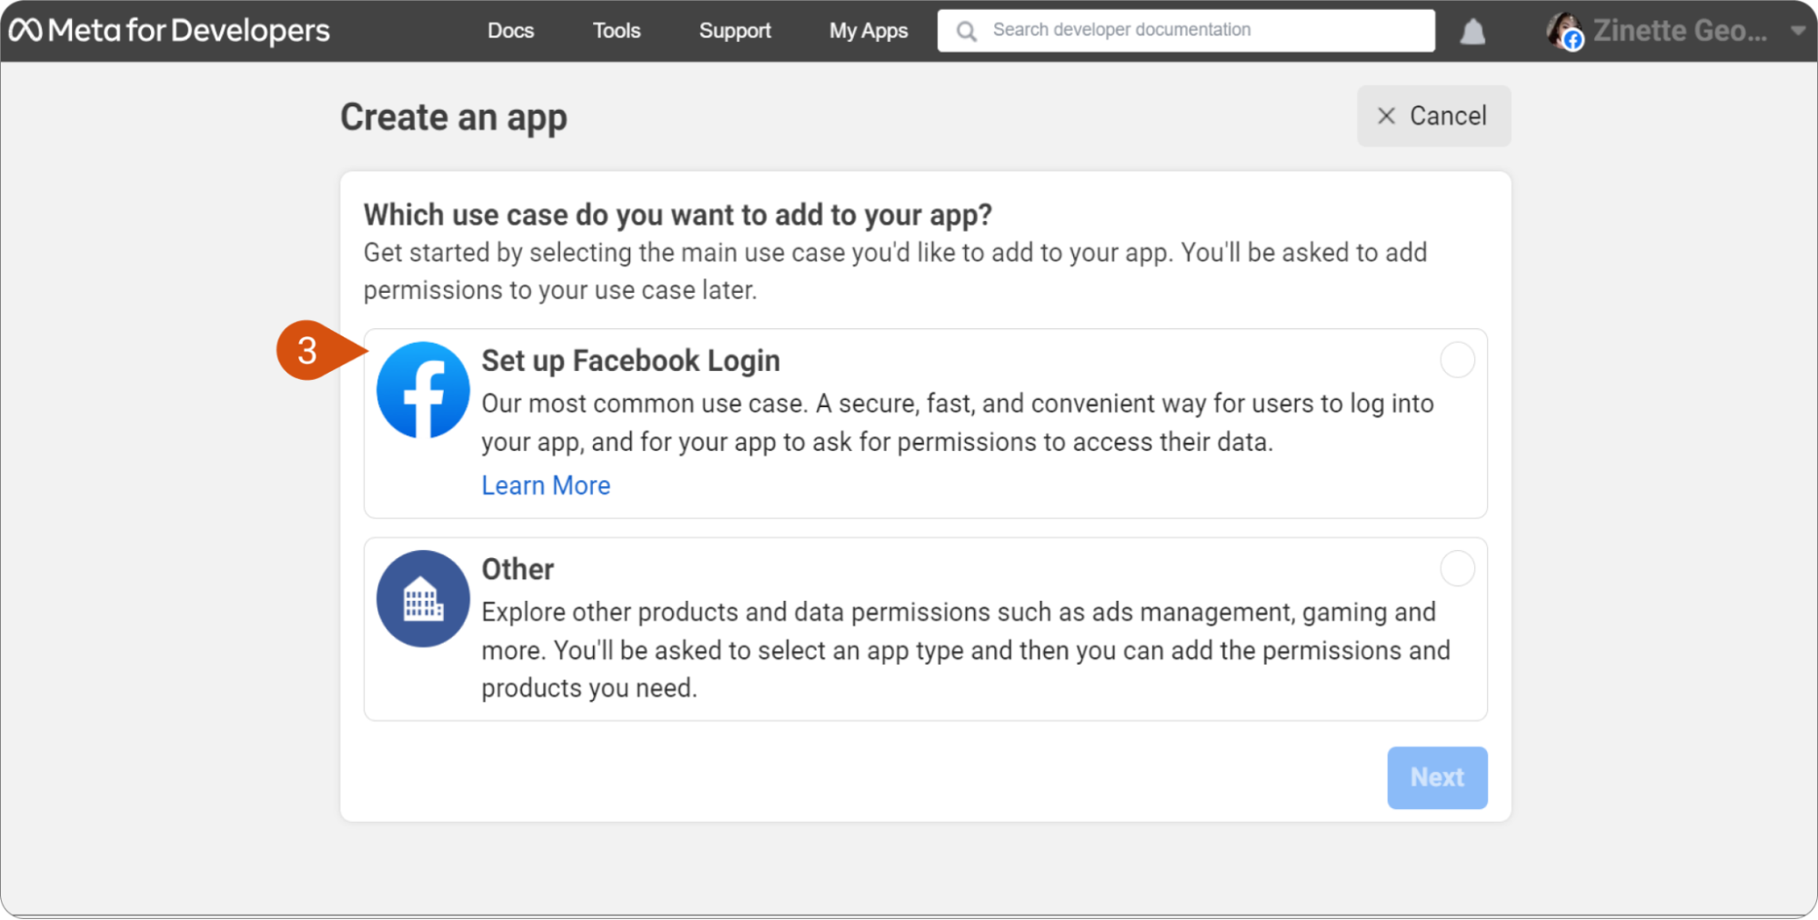The height and width of the screenshot is (920, 1818).
Task: Click the search magnifier icon
Action: (x=967, y=32)
